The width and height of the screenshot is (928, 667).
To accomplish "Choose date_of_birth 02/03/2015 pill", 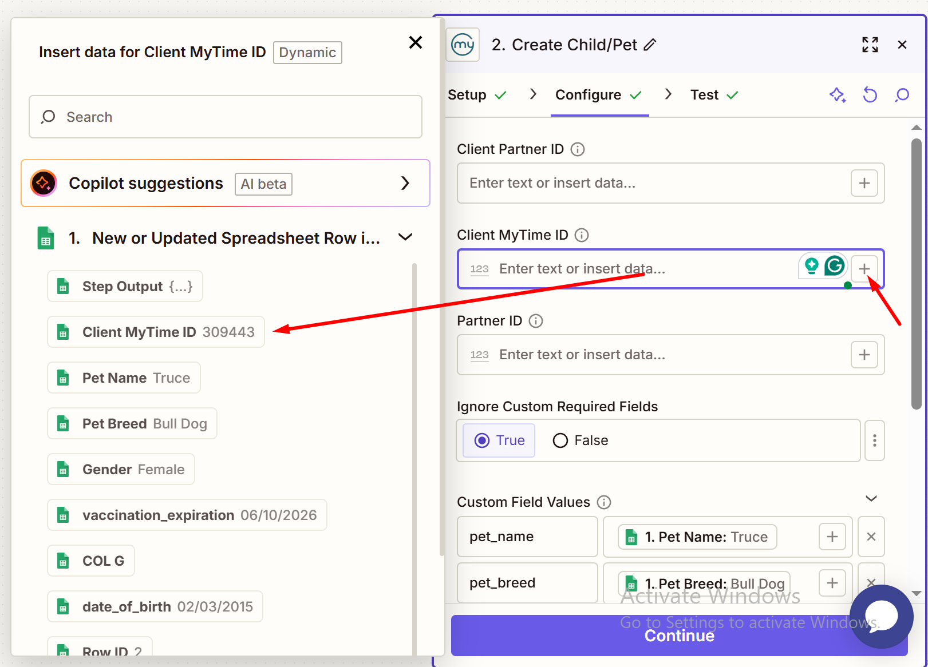I will pos(155,606).
